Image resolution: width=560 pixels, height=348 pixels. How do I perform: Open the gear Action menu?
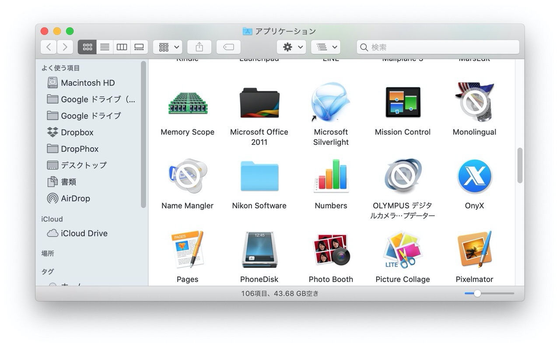pos(291,47)
